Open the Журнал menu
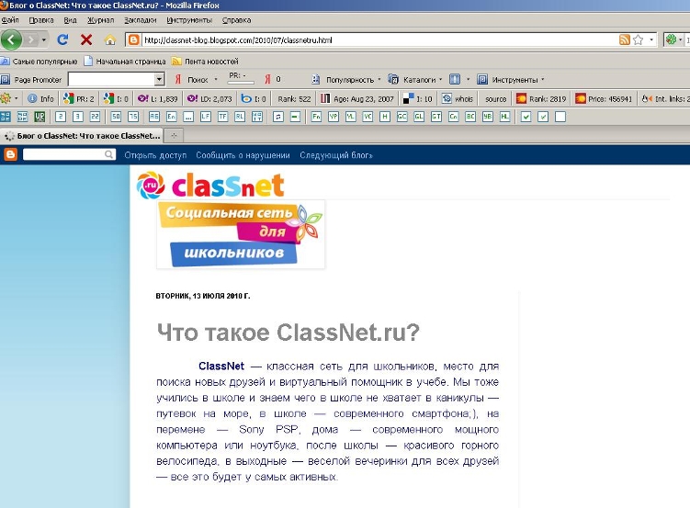Image resolution: width=690 pixels, height=508 pixels. pos(100,20)
